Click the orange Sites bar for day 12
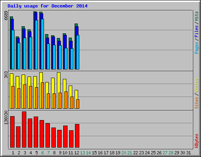The width and height of the screenshot is (201, 157). 78,104
